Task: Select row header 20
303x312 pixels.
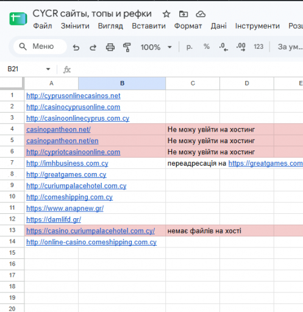Action: tap(12, 308)
